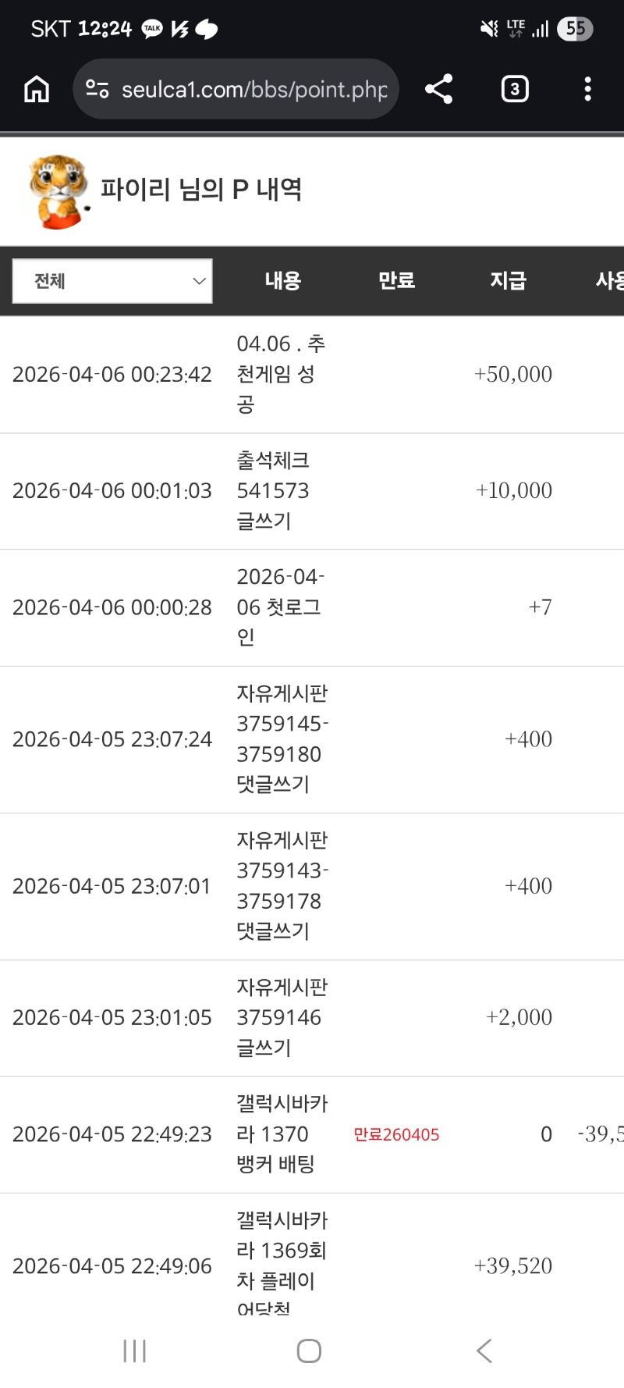The image size is (624, 1388).
Task: Tap the battery indicator showing 55
Action: [575, 29]
